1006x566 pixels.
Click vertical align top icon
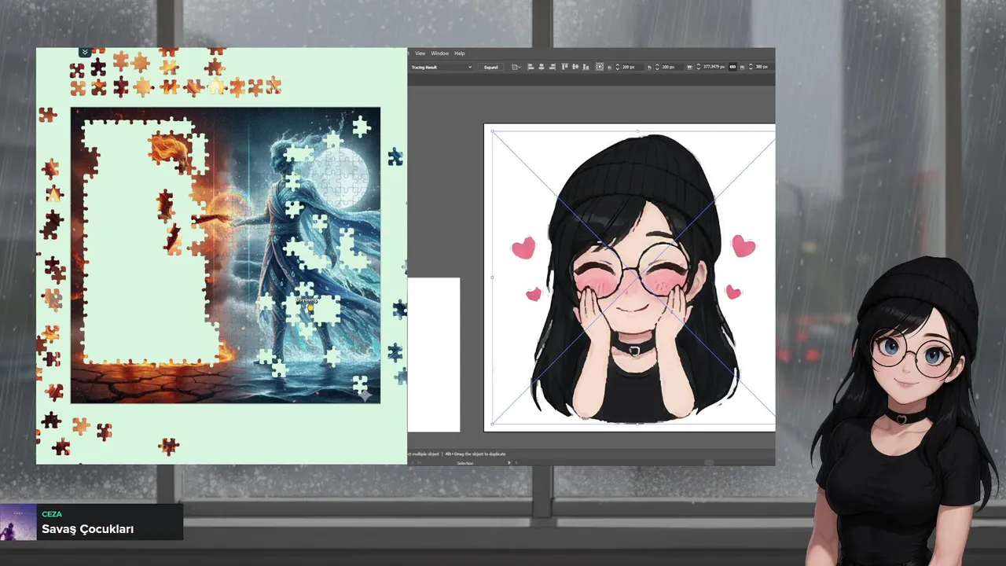click(x=564, y=67)
